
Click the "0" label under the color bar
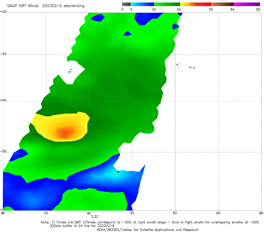(x=122, y=10)
